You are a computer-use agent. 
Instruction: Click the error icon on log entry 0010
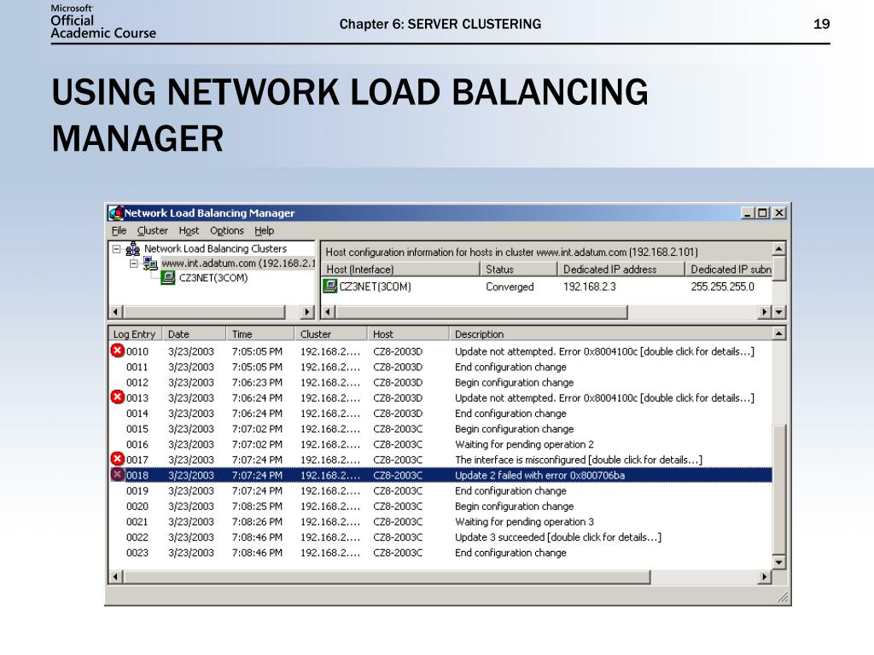(117, 351)
